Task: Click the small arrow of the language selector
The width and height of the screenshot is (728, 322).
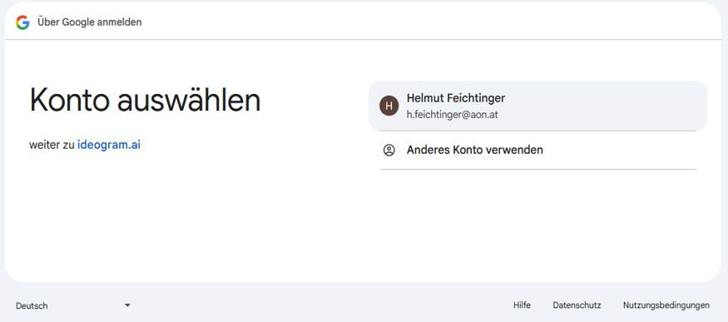Action: (x=127, y=305)
